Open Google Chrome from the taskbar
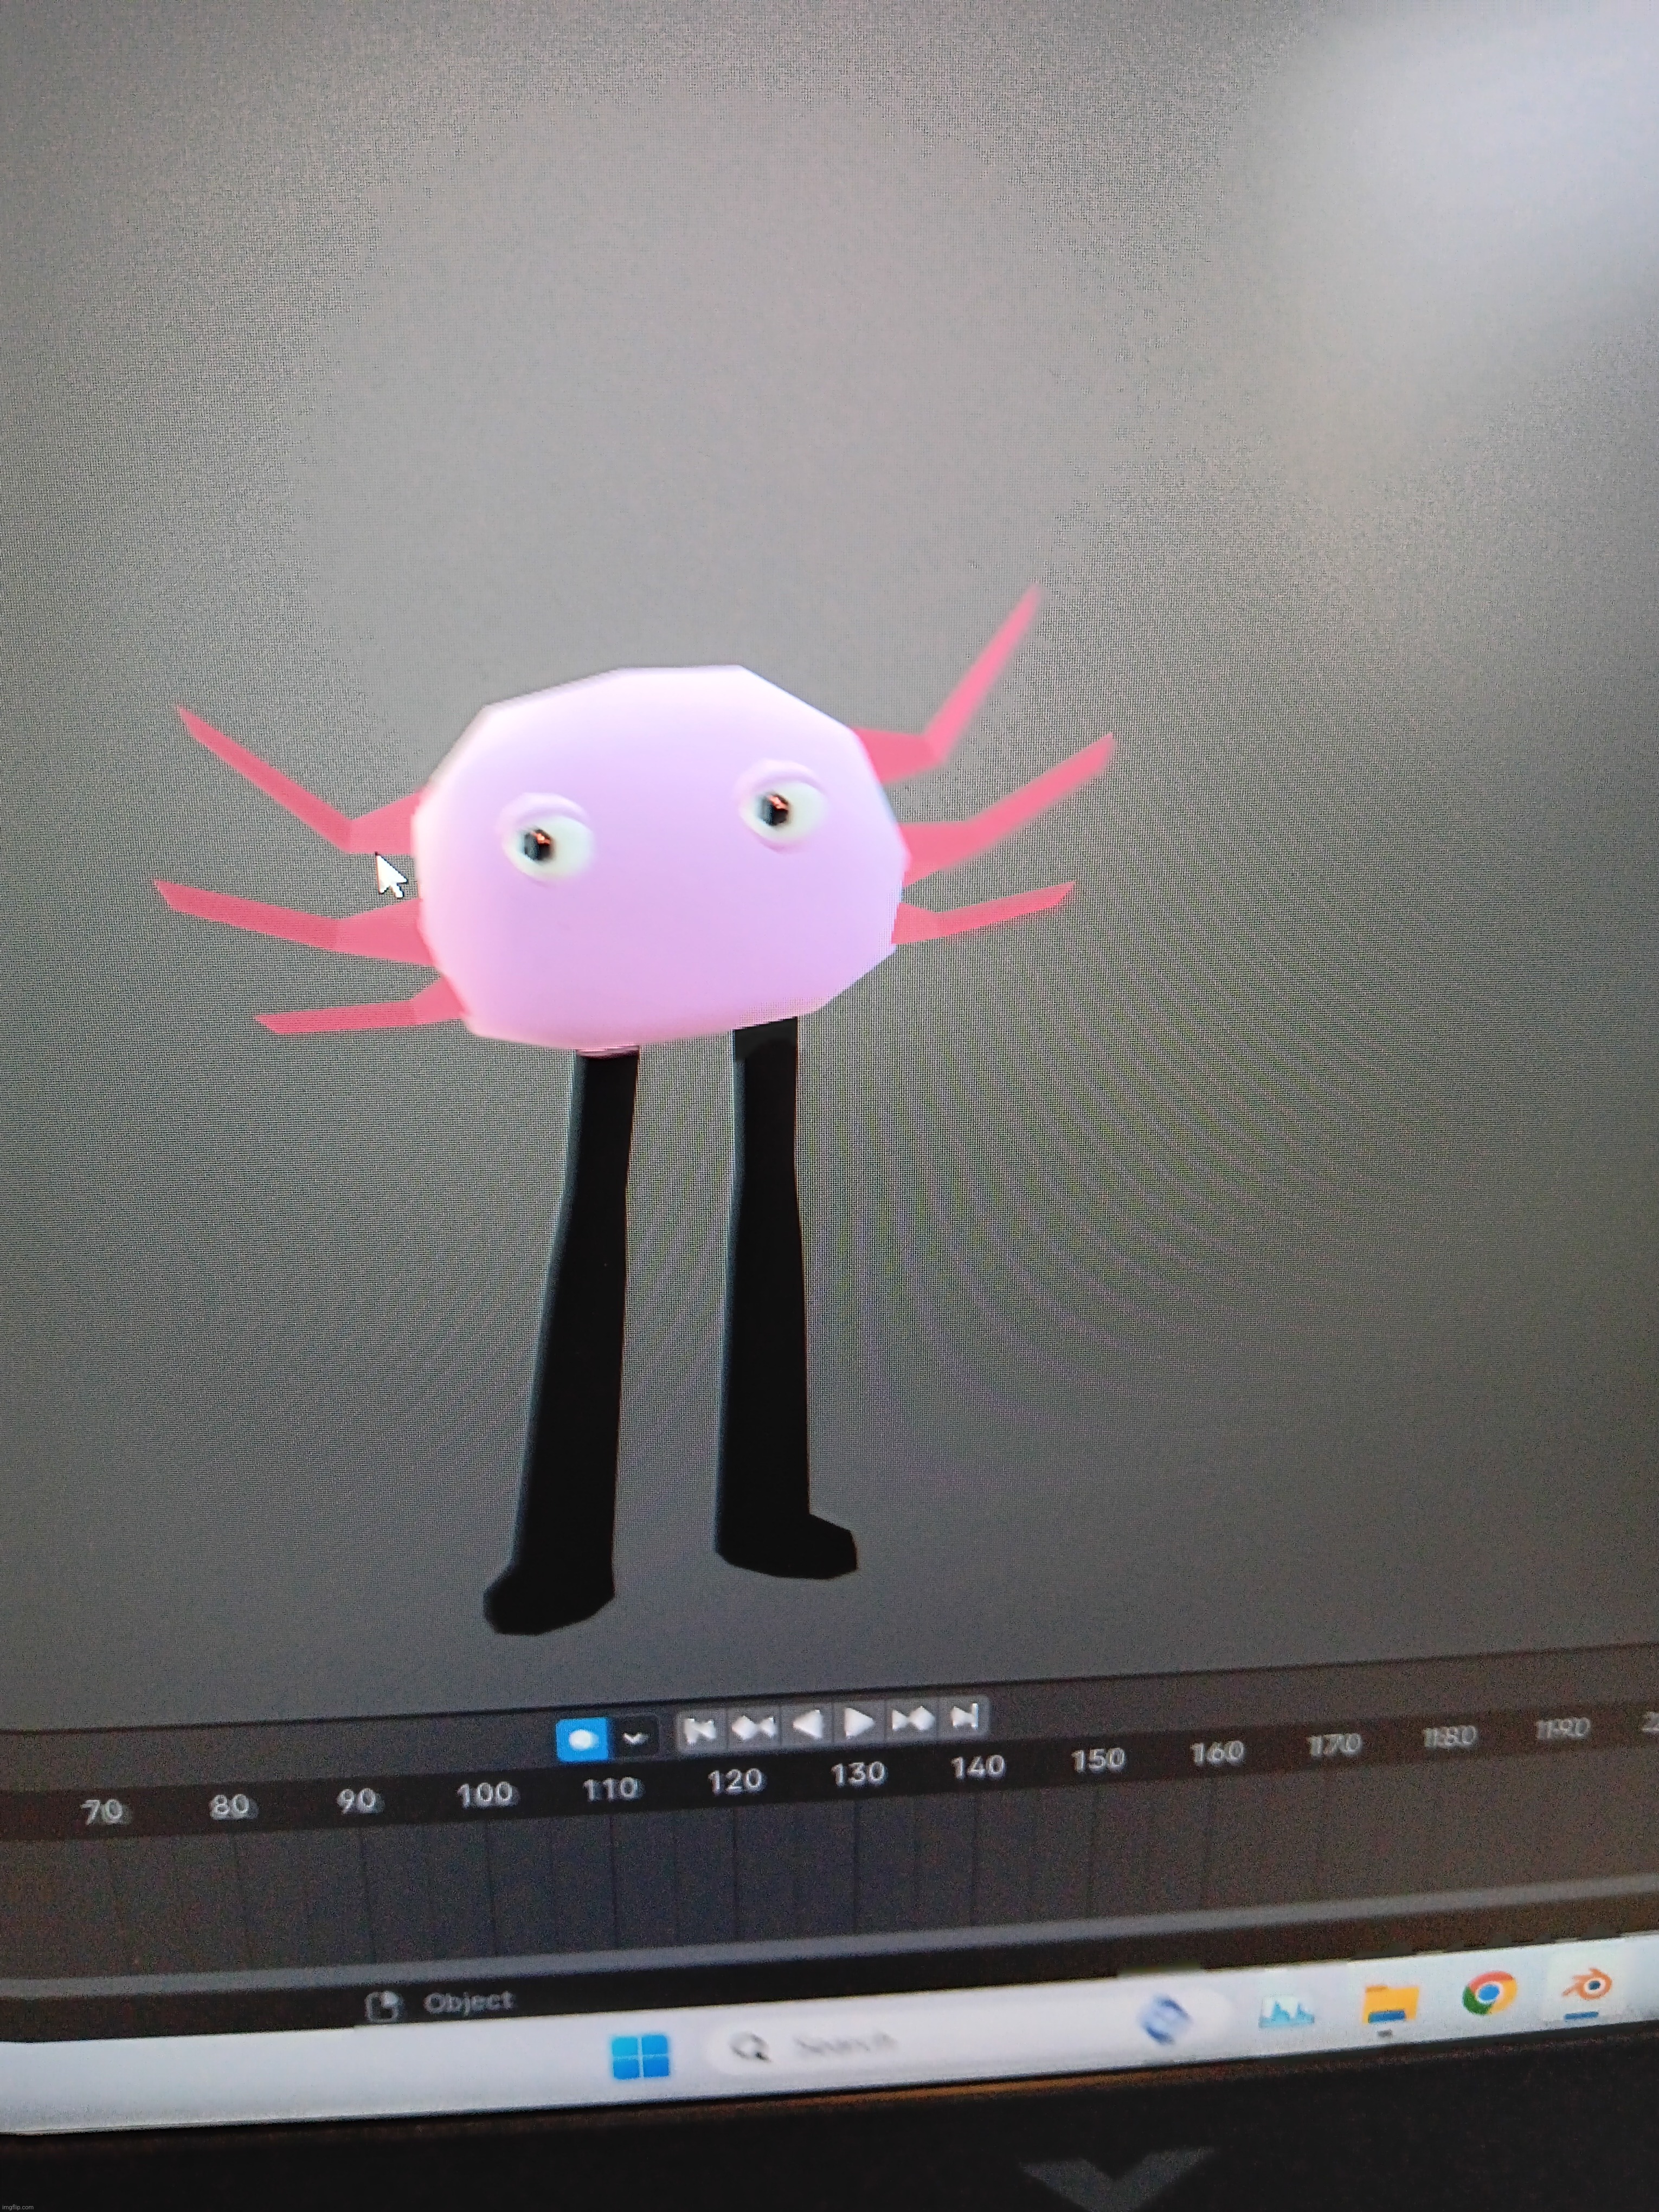This screenshot has width=1659, height=2212. tap(1488, 1995)
